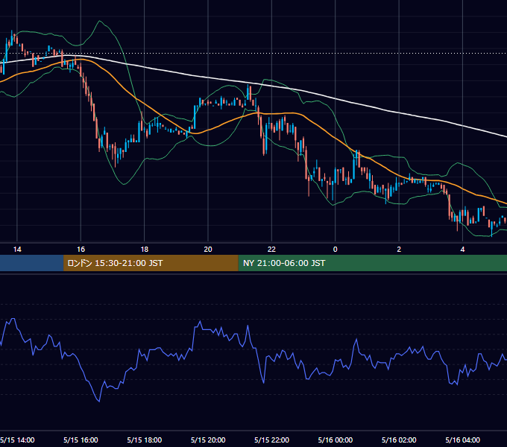Click the 5/16 00:00 time label
The height and width of the screenshot is (447, 507).
tap(336, 440)
